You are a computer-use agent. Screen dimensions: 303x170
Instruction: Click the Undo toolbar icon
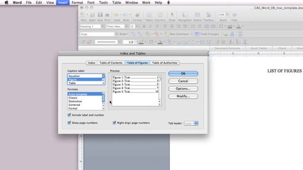[116, 15]
